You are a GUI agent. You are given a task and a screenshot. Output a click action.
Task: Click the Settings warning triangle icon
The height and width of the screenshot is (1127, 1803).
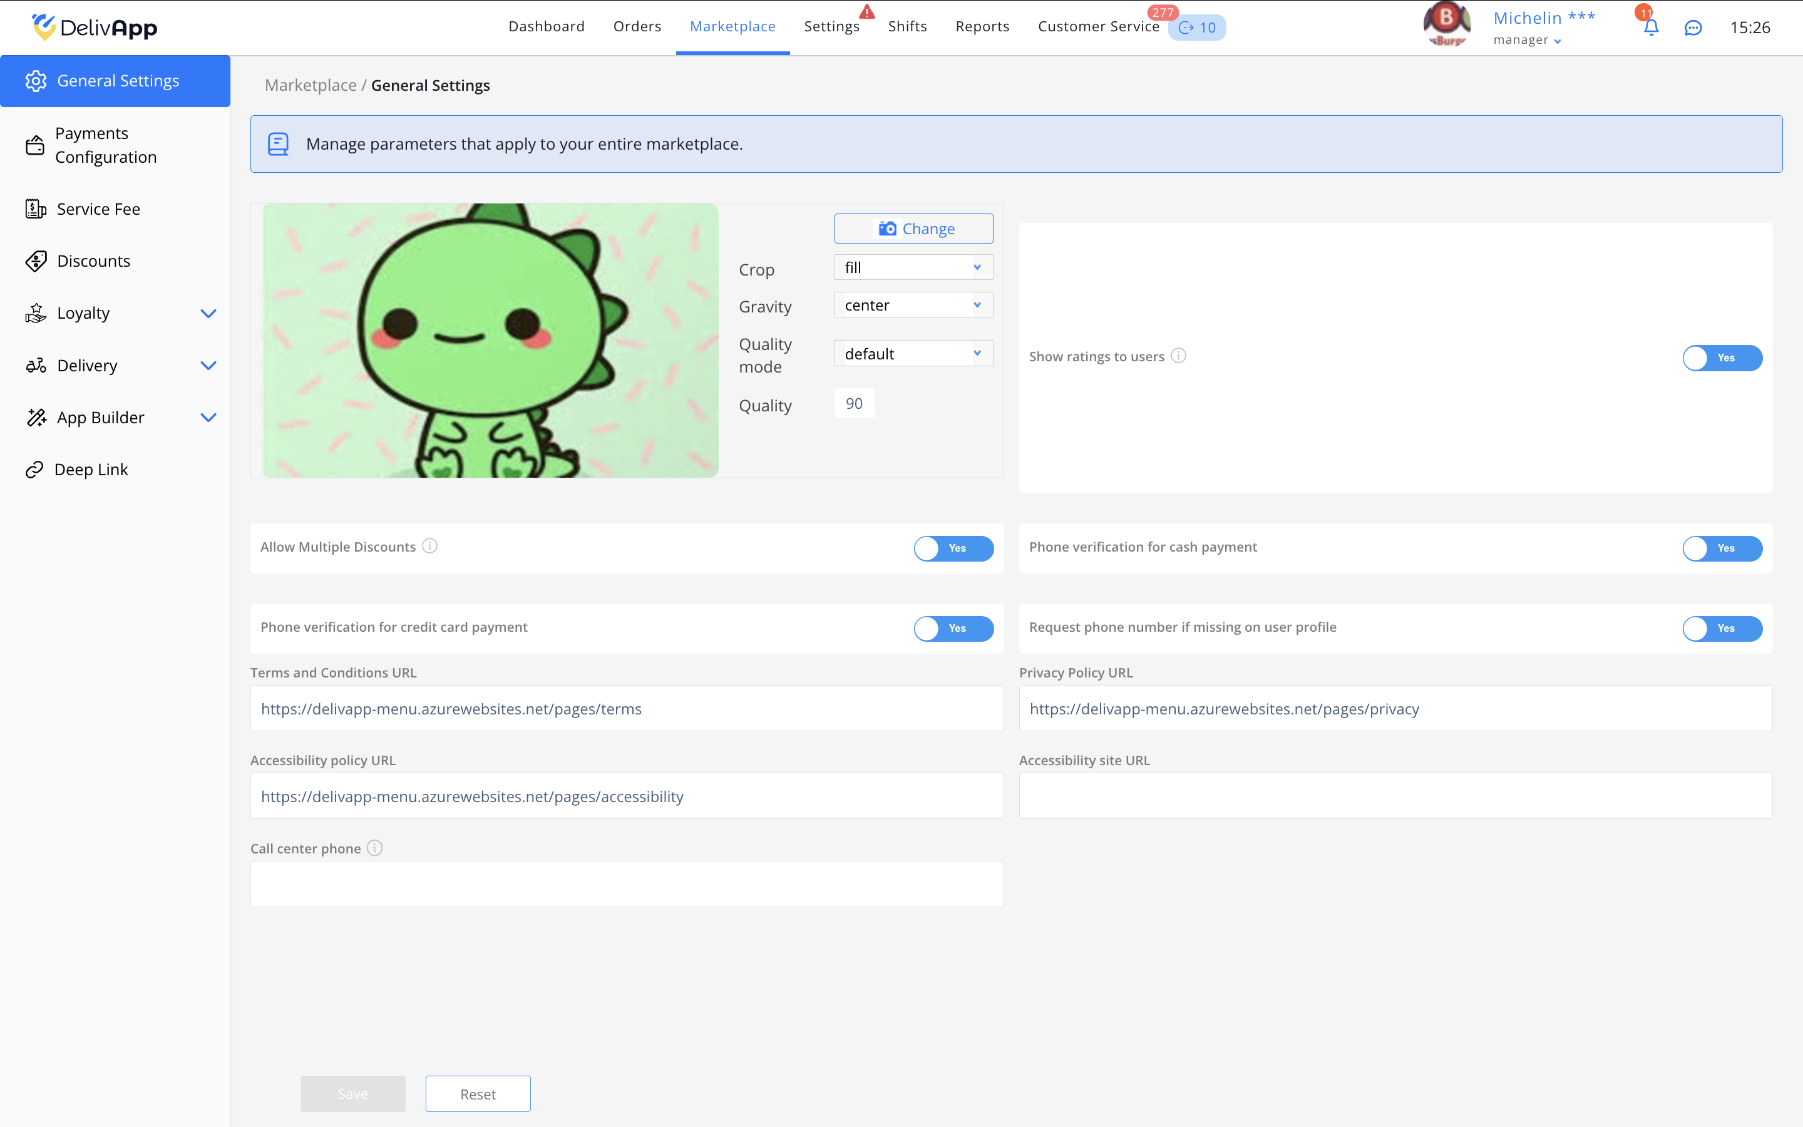[x=866, y=12]
